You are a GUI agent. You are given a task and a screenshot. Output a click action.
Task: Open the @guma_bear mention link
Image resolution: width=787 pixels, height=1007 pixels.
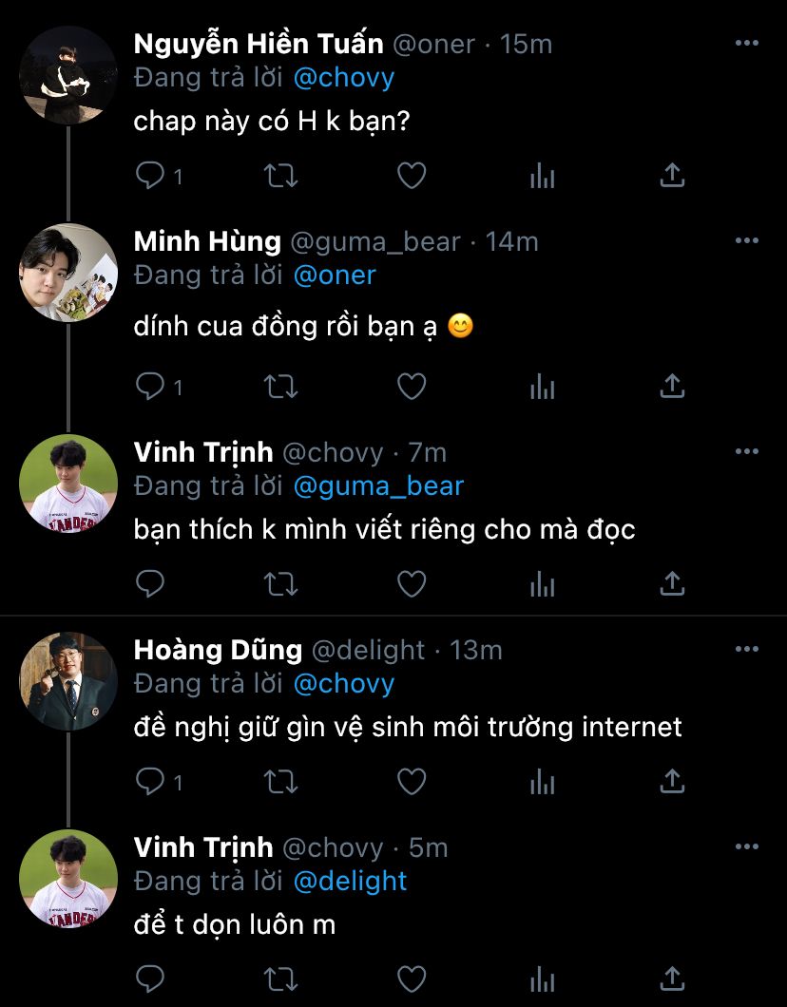(x=378, y=486)
